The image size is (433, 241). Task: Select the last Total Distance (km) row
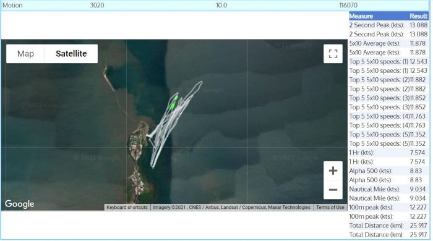[388, 235]
